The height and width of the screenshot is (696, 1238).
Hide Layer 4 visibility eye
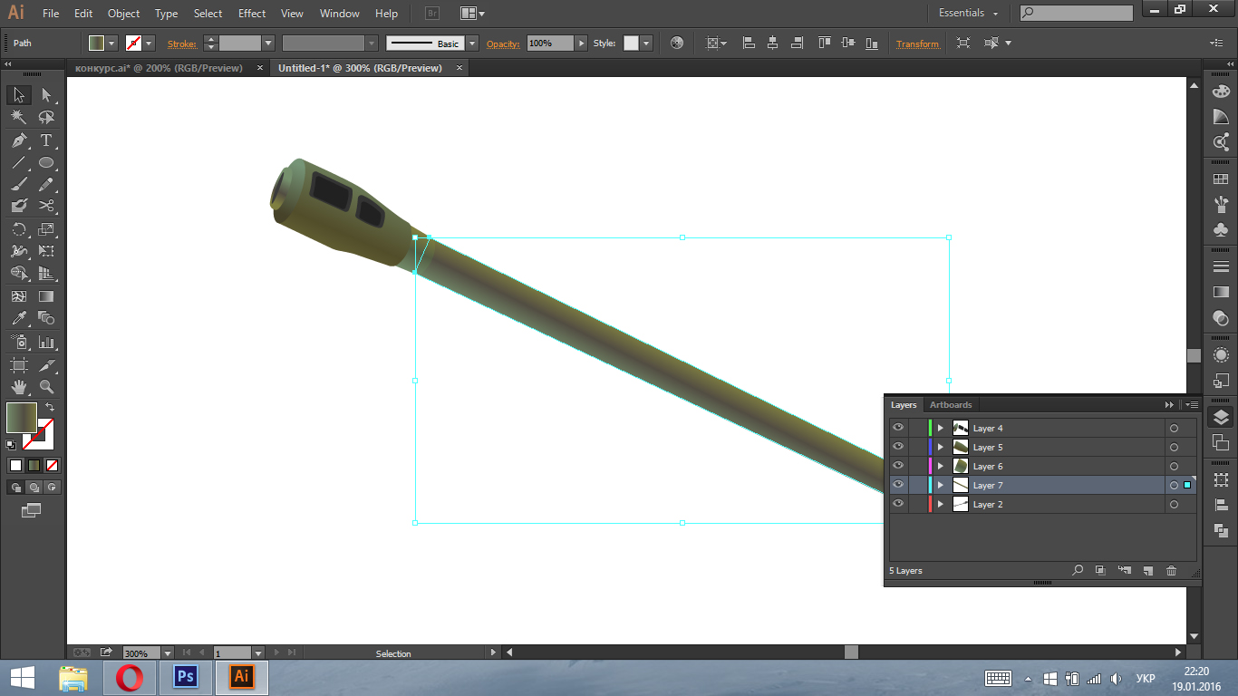(x=898, y=428)
